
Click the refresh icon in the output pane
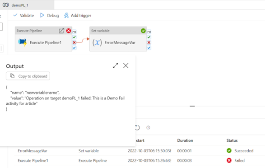click(x=137, y=128)
